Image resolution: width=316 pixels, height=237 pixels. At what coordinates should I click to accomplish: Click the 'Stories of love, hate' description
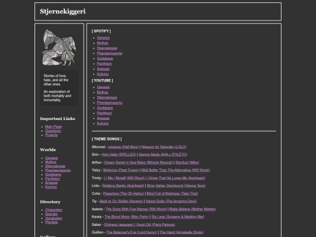point(56,80)
